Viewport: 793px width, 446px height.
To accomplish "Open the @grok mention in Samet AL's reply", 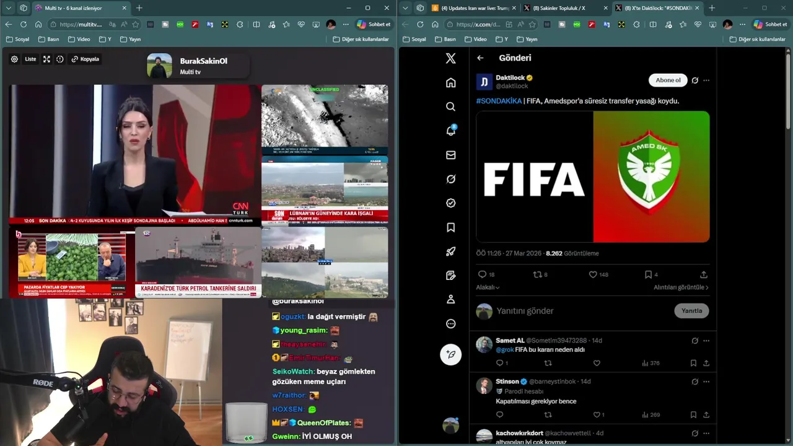I will [x=505, y=350].
